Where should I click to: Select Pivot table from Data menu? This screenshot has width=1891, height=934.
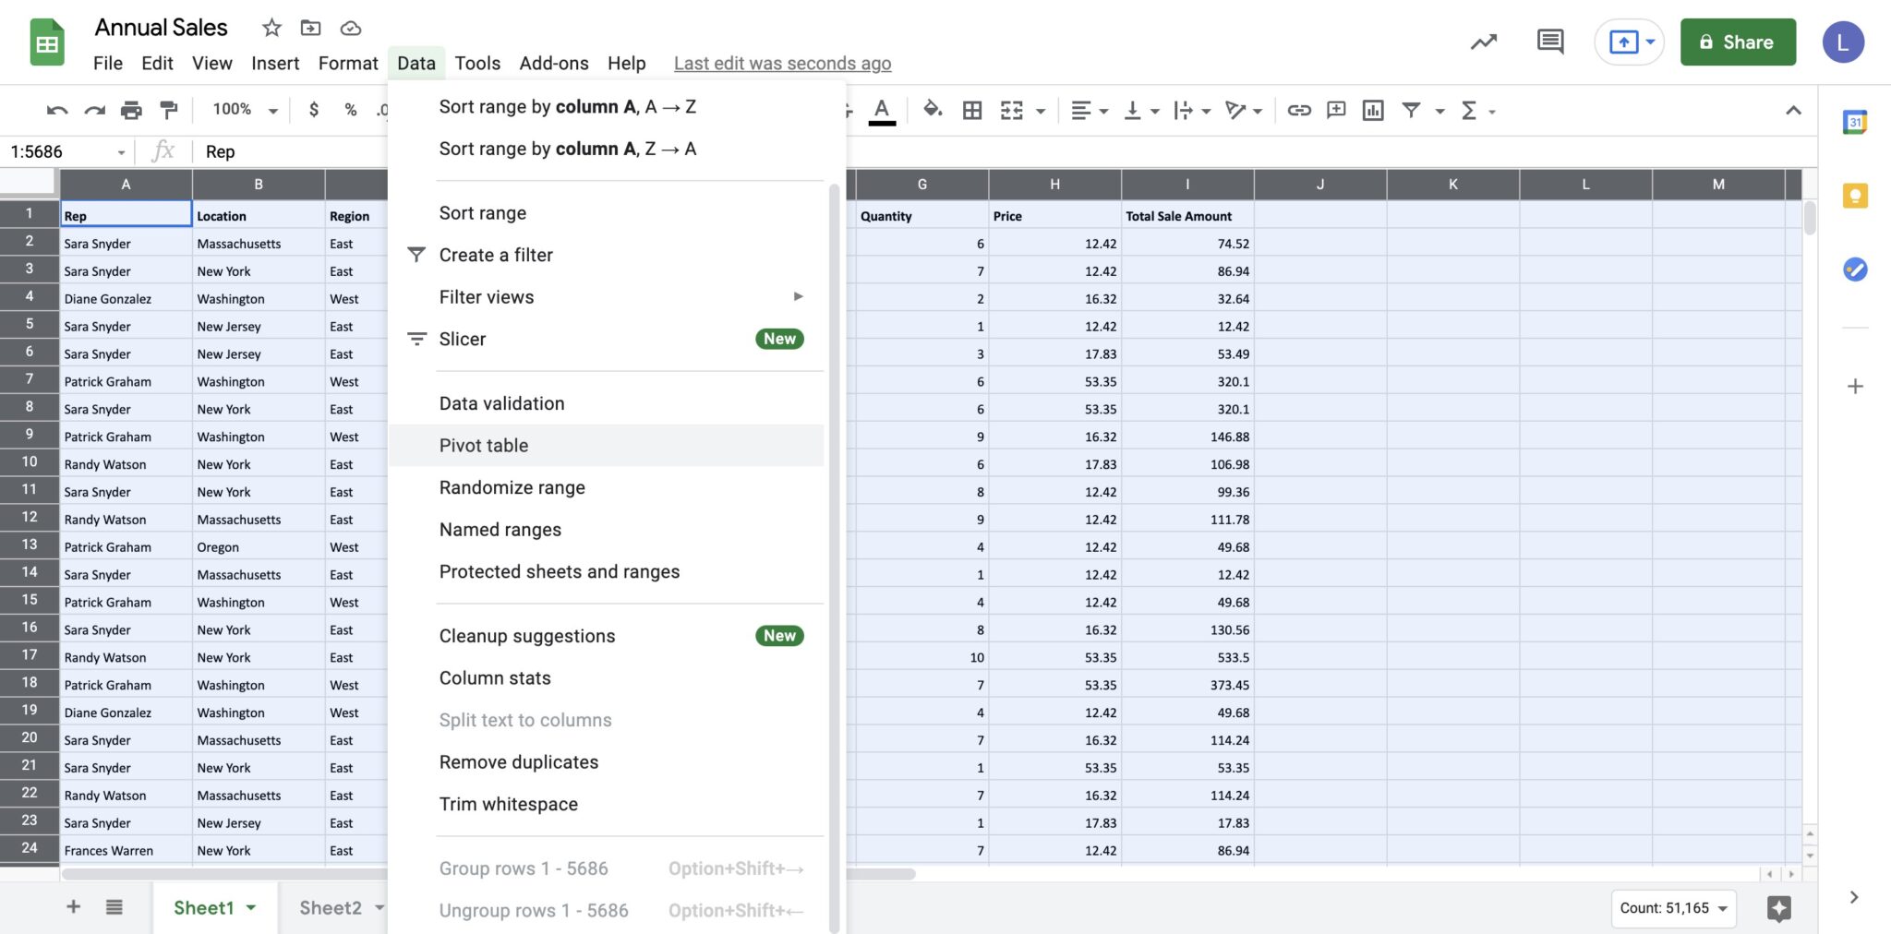point(607,446)
